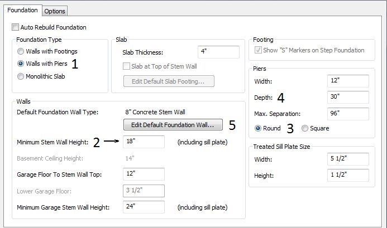Enable Auto Rebuild Foundation checkbox

click(15, 27)
